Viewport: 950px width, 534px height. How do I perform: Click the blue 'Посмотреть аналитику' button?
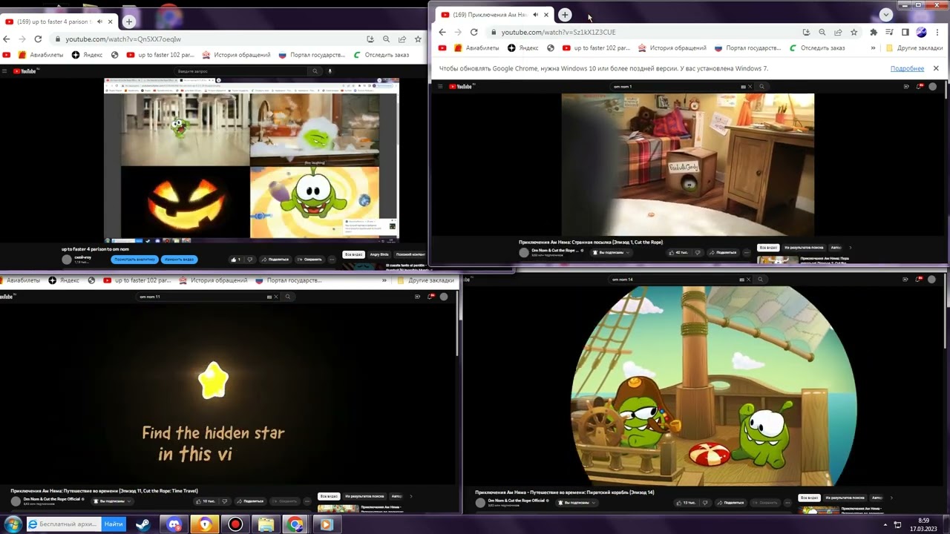pos(134,260)
